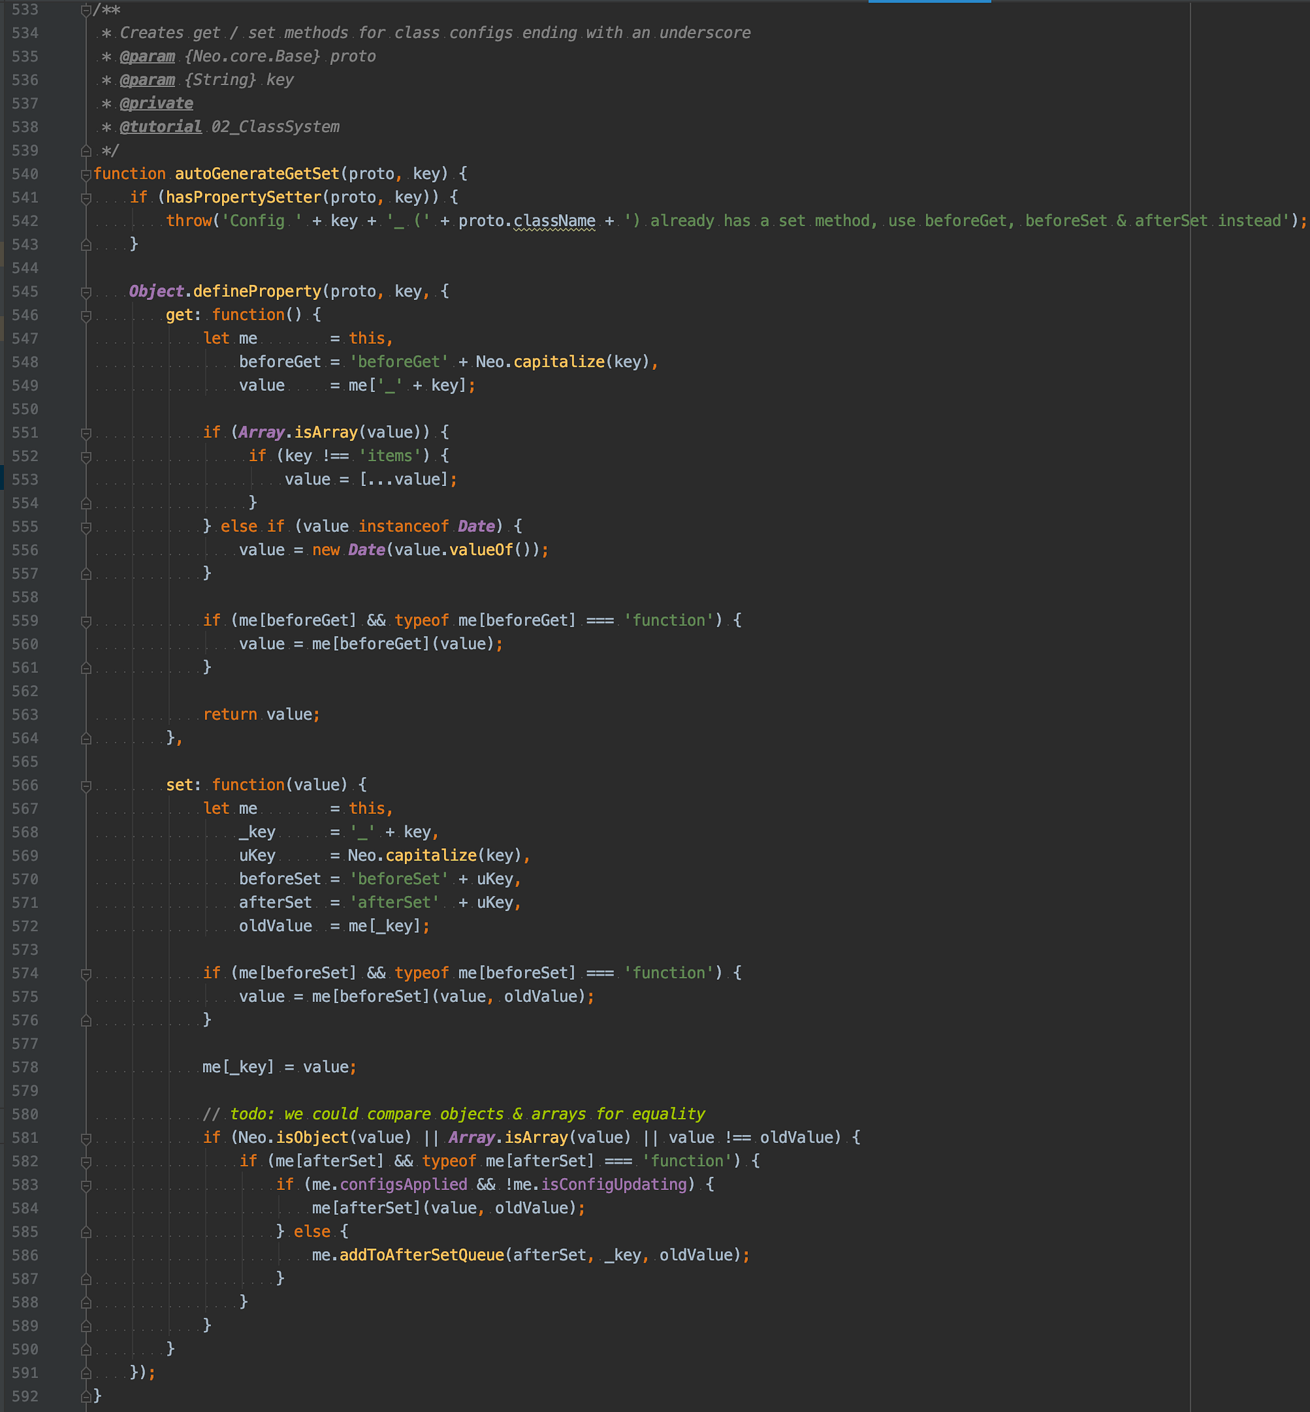Click the @private tag link
Image resolution: width=1310 pixels, height=1412 pixels.
157,103
